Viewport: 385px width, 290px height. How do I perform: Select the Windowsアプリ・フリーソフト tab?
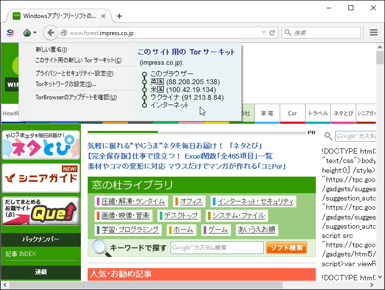(59, 16)
